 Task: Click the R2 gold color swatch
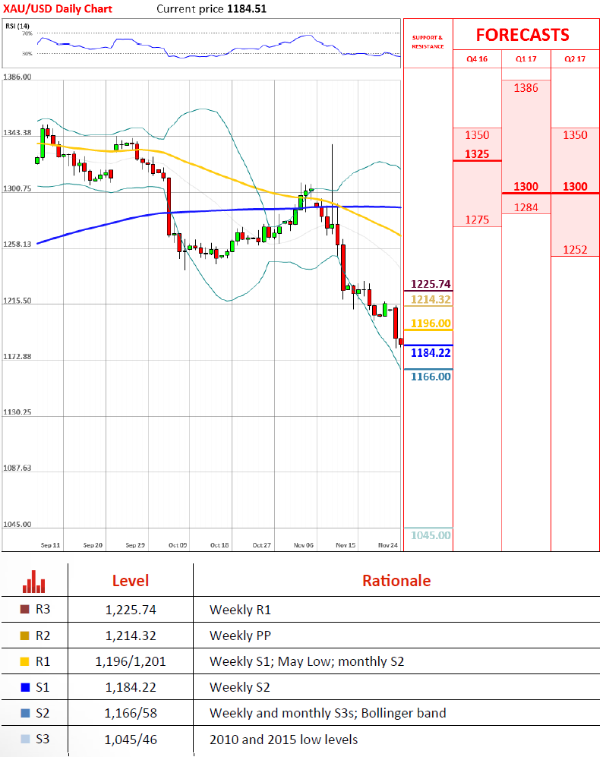(x=24, y=636)
